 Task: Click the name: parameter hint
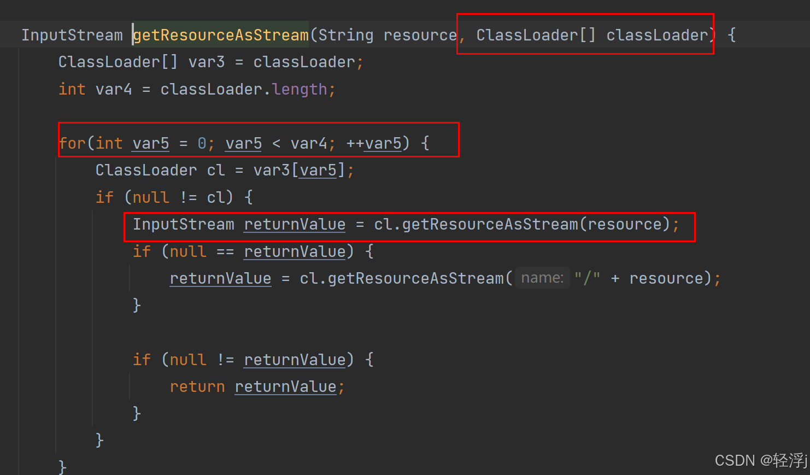(542, 278)
